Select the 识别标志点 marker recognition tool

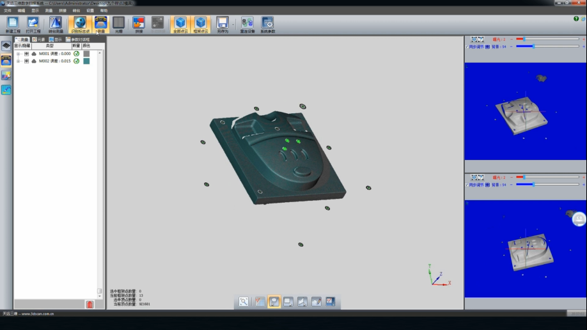tap(80, 24)
